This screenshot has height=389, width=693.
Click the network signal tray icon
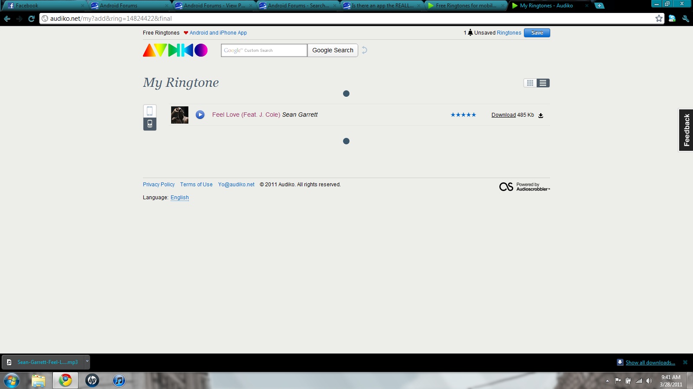[639, 381]
